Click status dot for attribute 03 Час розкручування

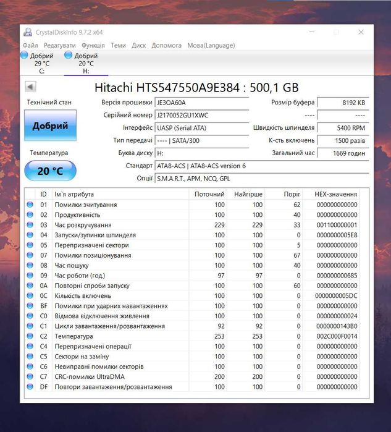(30, 225)
